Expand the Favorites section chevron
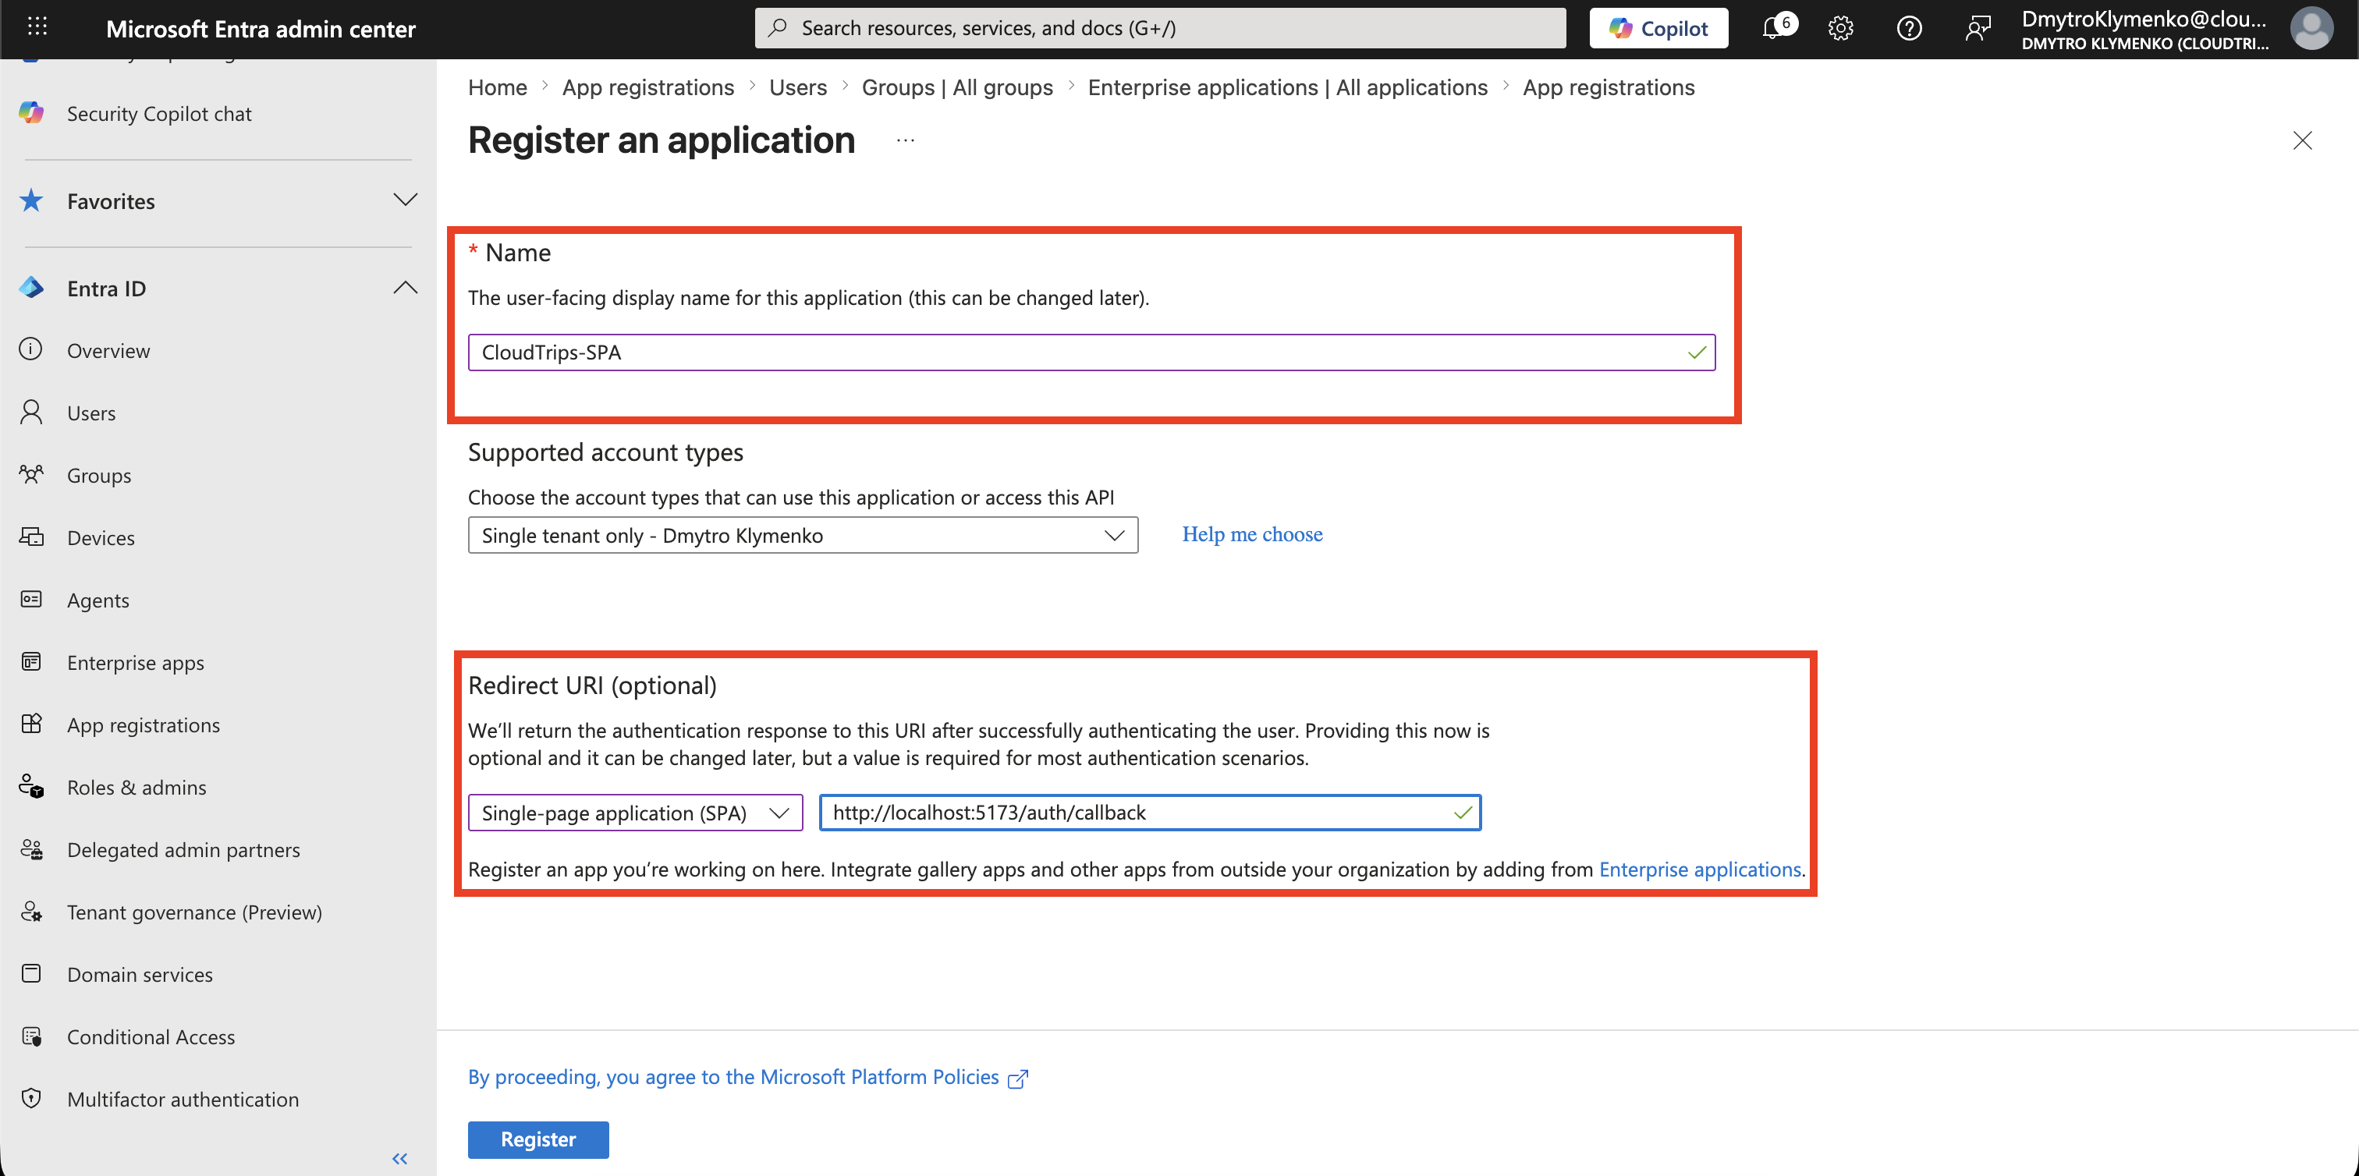Screen dimensions: 2359x1176 pos(405,200)
